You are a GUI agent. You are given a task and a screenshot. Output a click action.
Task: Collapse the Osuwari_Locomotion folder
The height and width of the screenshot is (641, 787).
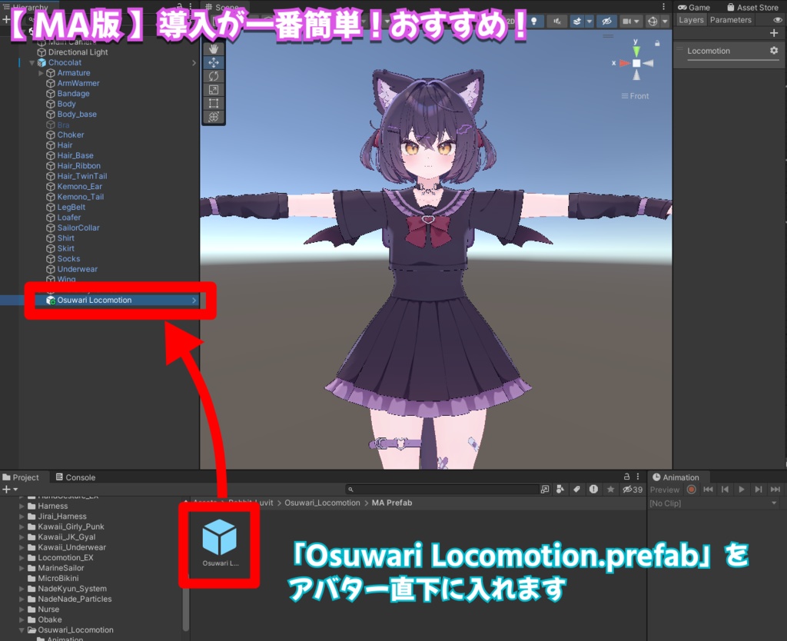22,630
